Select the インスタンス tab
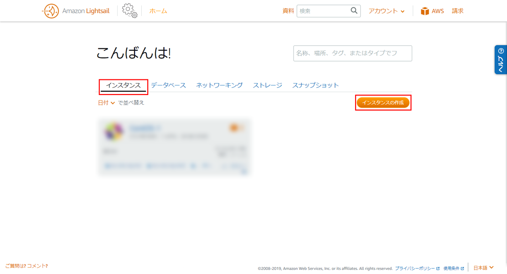 [x=123, y=85]
